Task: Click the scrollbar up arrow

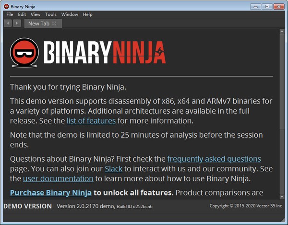Action: click(x=282, y=32)
